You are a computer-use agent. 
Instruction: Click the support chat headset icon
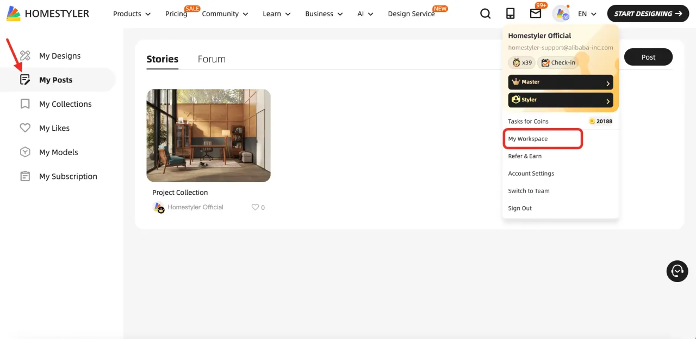tap(677, 271)
